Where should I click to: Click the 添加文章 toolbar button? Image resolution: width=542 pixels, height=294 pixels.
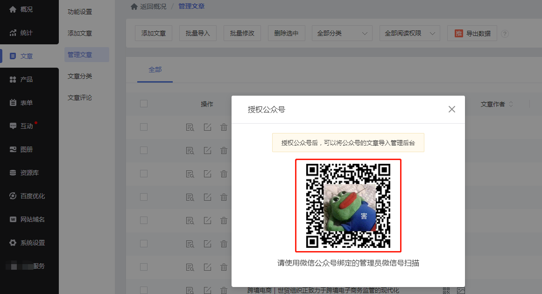click(154, 33)
